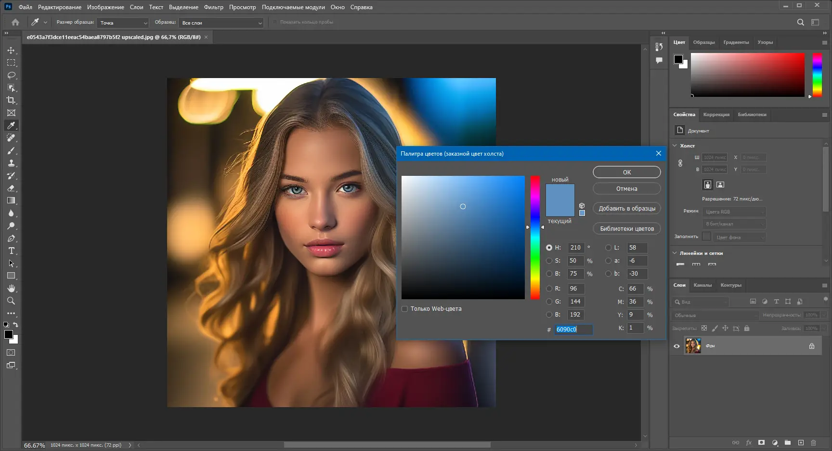
Task: Select the Lasso tool
Action: pos(11,75)
